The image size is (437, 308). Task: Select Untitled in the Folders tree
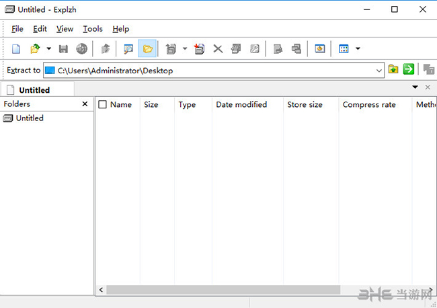[30, 118]
